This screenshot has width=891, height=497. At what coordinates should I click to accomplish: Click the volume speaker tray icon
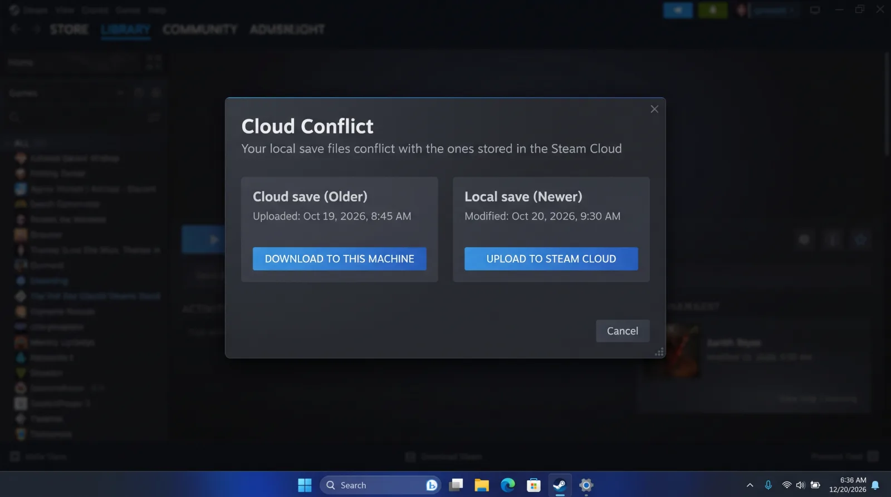point(801,485)
